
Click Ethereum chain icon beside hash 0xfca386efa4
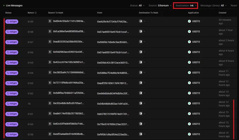pyautogui.click(x=50, y=31)
